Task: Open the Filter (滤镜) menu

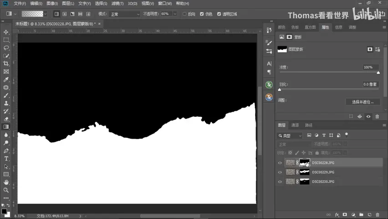Action: click(x=117, y=4)
